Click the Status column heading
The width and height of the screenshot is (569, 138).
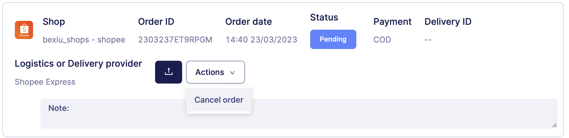(x=324, y=17)
